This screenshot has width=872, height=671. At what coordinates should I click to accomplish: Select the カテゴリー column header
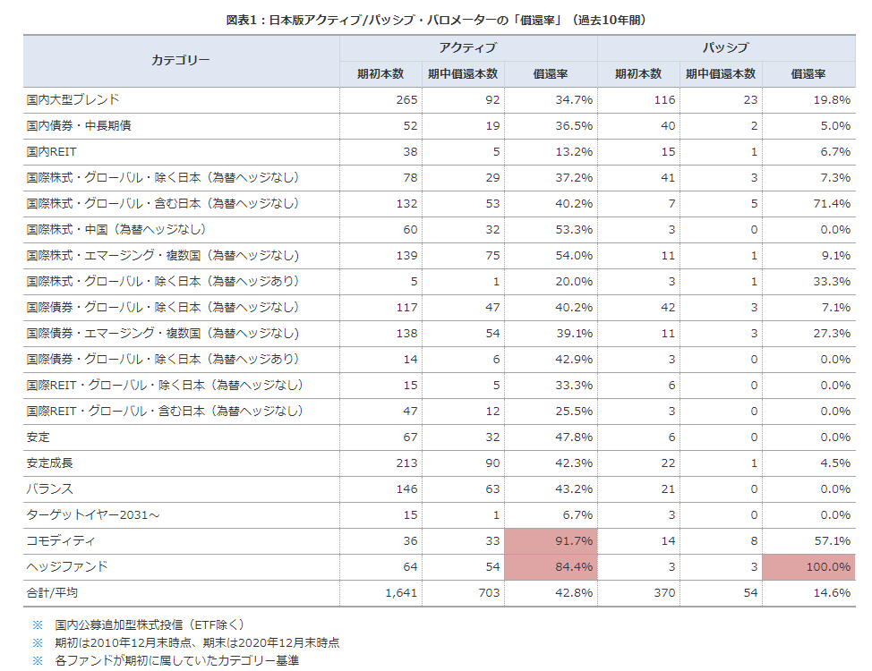pyautogui.click(x=181, y=60)
